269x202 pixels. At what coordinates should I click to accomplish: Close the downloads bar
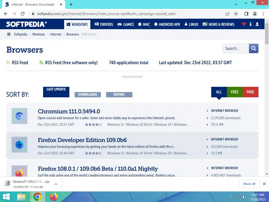[x=264, y=184]
